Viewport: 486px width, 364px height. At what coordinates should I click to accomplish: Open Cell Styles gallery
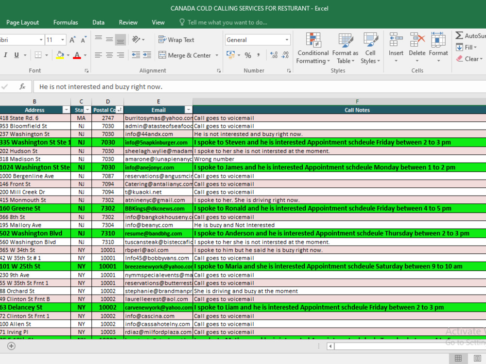coord(370,48)
